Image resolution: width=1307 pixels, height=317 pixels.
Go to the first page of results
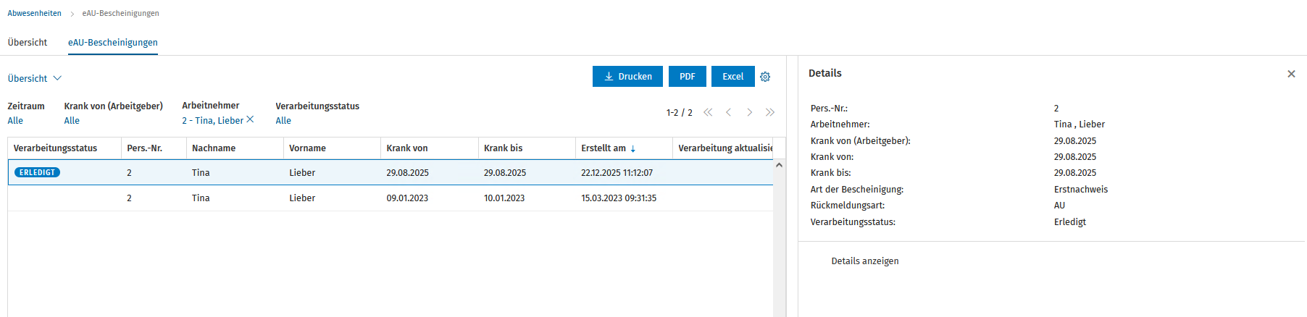(708, 112)
